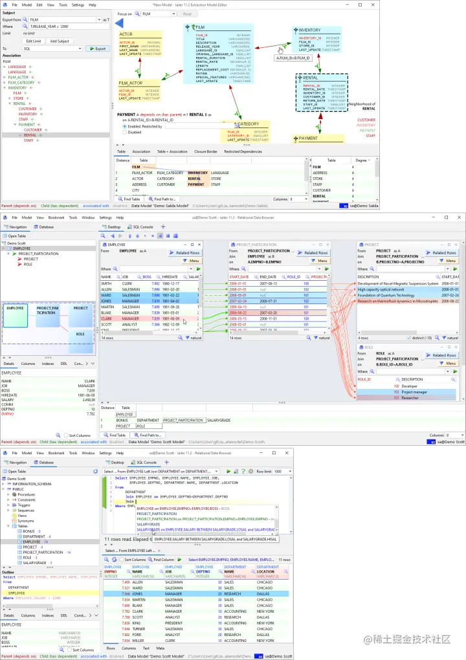
Task: Select the 'Project manager' row in the ROLE panel
Action: point(406,392)
